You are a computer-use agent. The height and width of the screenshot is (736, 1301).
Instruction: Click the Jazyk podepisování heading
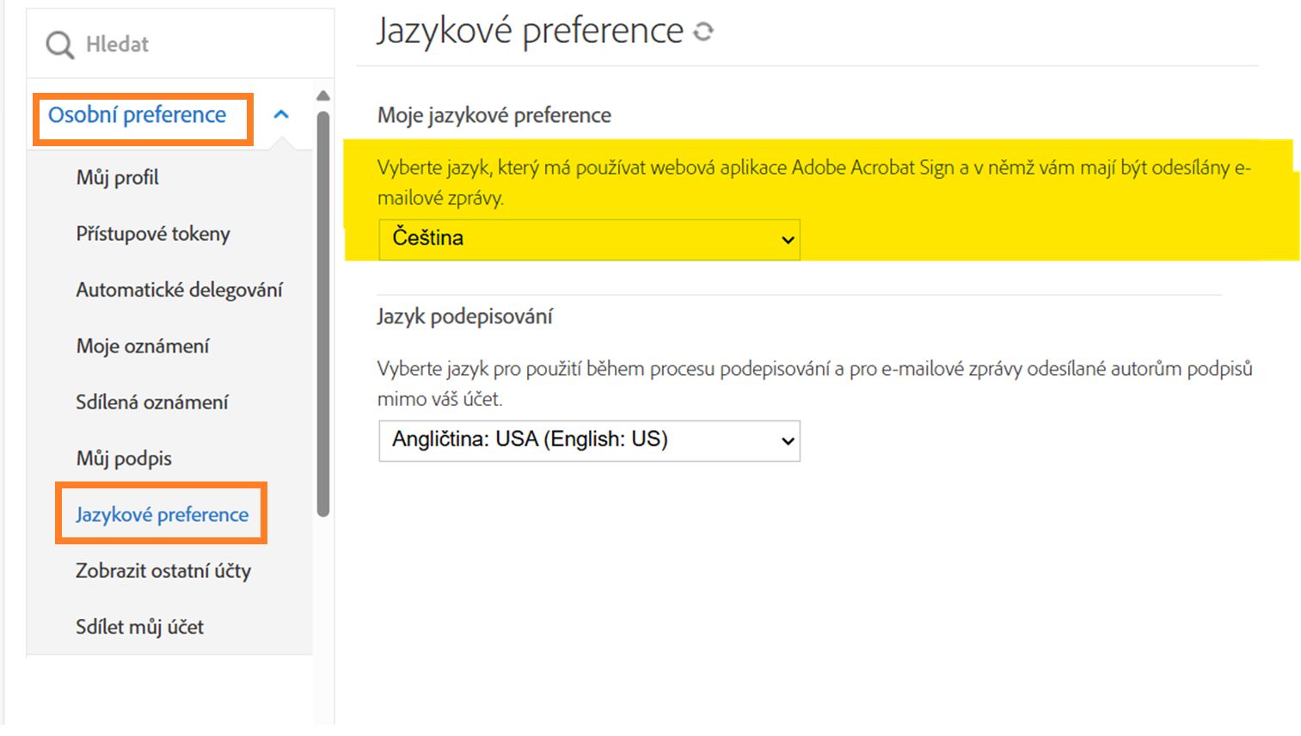pyautogui.click(x=465, y=316)
